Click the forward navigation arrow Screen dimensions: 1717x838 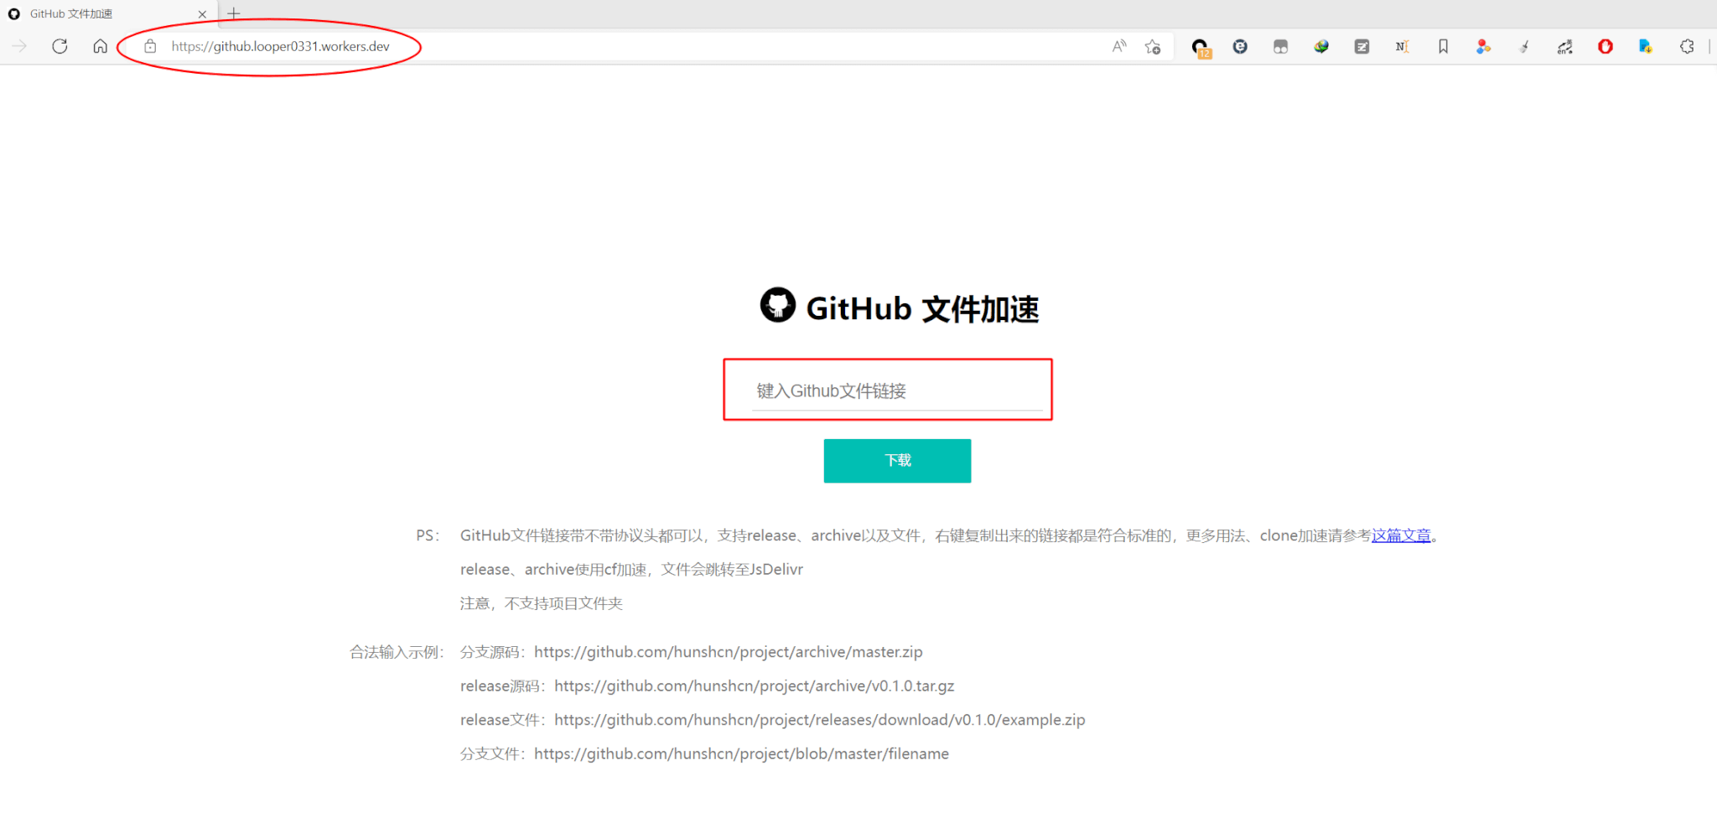click(20, 46)
